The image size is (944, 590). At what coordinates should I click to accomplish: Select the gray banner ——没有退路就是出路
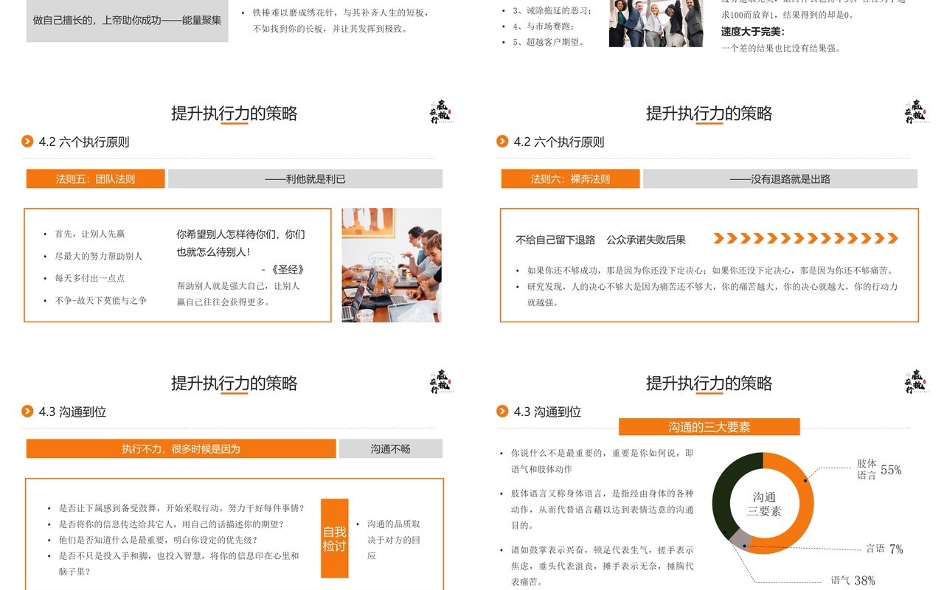click(780, 178)
